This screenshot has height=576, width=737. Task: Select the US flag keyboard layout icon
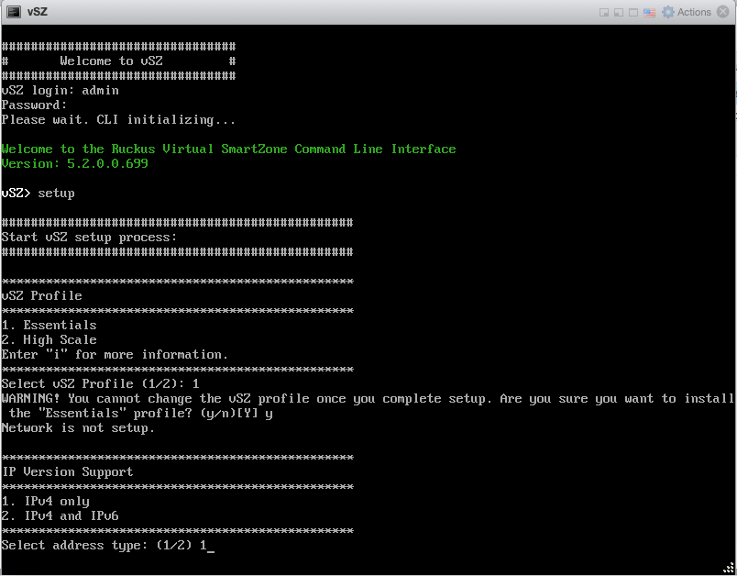pyautogui.click(x=649, y=13)
